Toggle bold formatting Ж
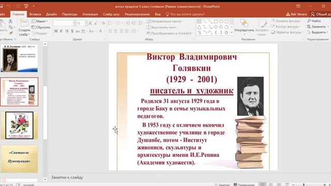Image resolution: width=331 pixels, height=186 pixels. click(56, 31)
